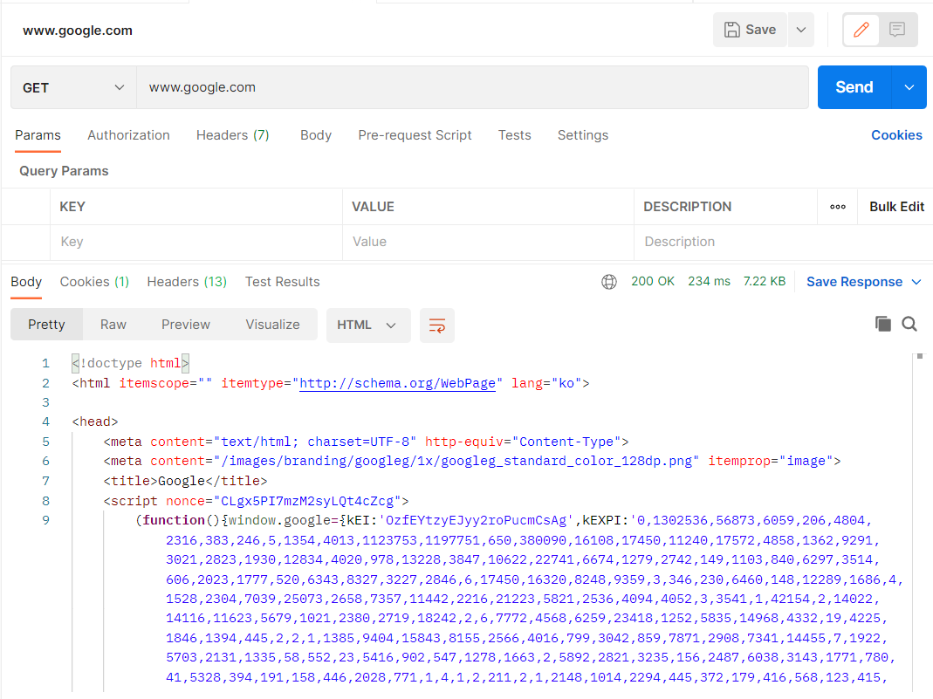933x699 pixels.
Task: Click the globe network icon
Action: [608, 282]
